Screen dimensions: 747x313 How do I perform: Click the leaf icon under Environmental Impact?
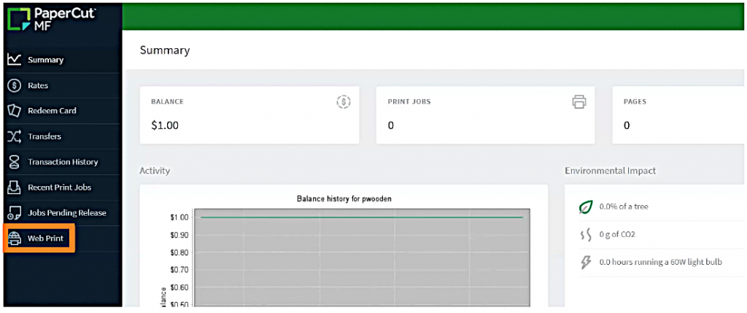coord(585,207)
